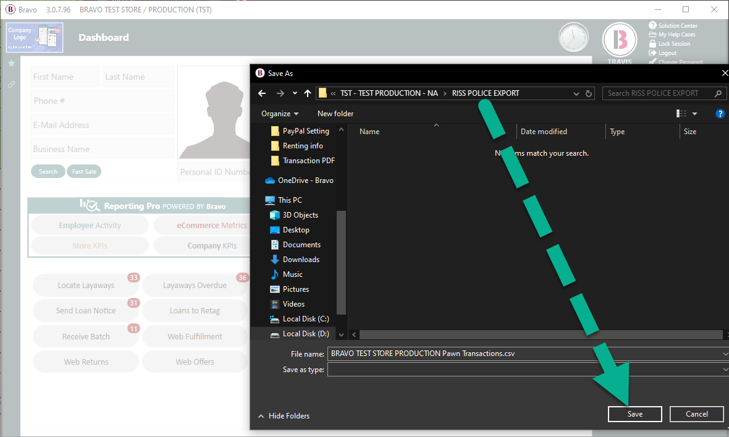The image size is (729, 437).
Task: Click navigation pane scroll down arrow
Action: pos(341,334)
